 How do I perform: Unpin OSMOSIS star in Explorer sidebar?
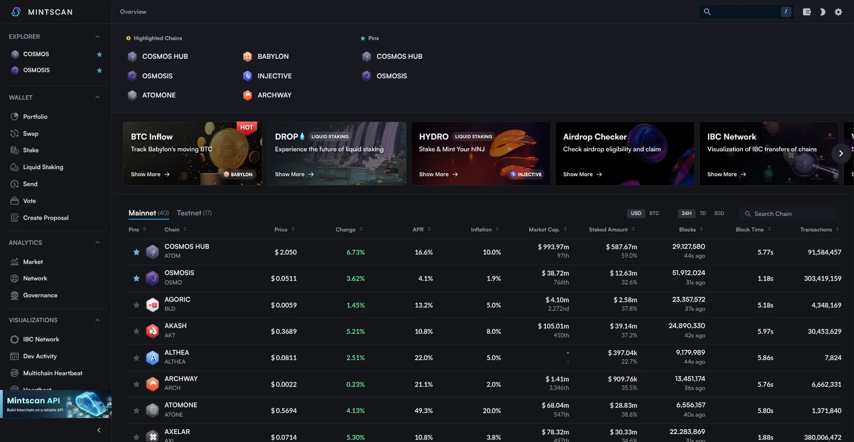point(100,70)
